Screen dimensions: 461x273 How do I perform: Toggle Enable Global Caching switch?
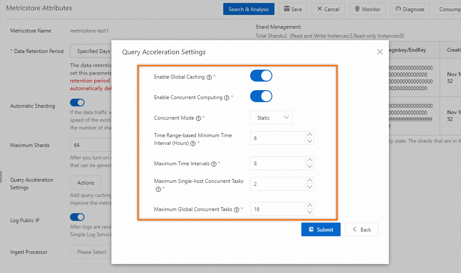[x=261, y=76]
